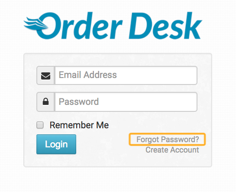Click the Password placeholder text
This screenshot has height=192, width=236.
tap(79, 102)
